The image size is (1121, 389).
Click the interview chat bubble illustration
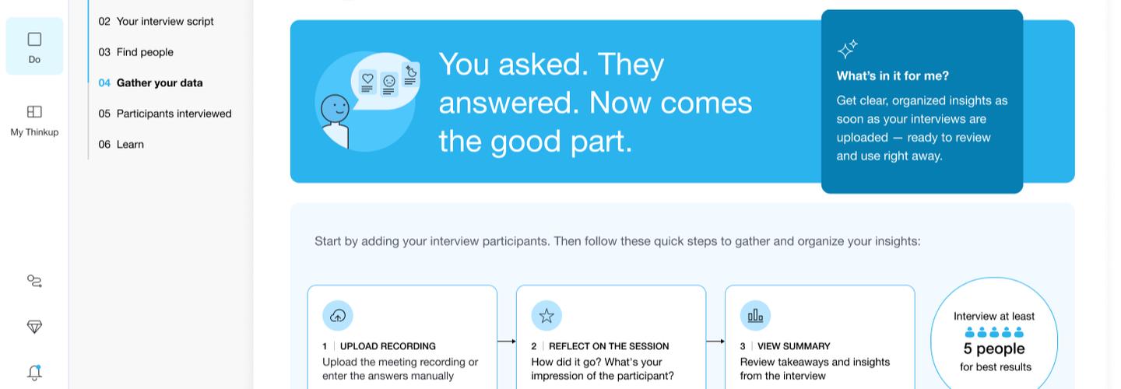coord(367,101)
